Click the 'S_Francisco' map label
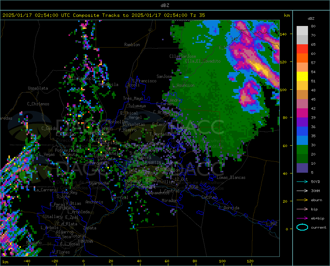 (144, 81)
